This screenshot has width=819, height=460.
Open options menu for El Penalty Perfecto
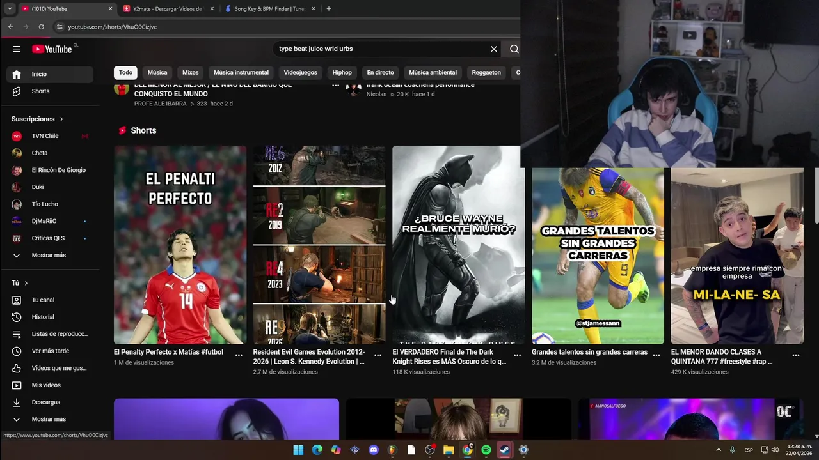239,355
